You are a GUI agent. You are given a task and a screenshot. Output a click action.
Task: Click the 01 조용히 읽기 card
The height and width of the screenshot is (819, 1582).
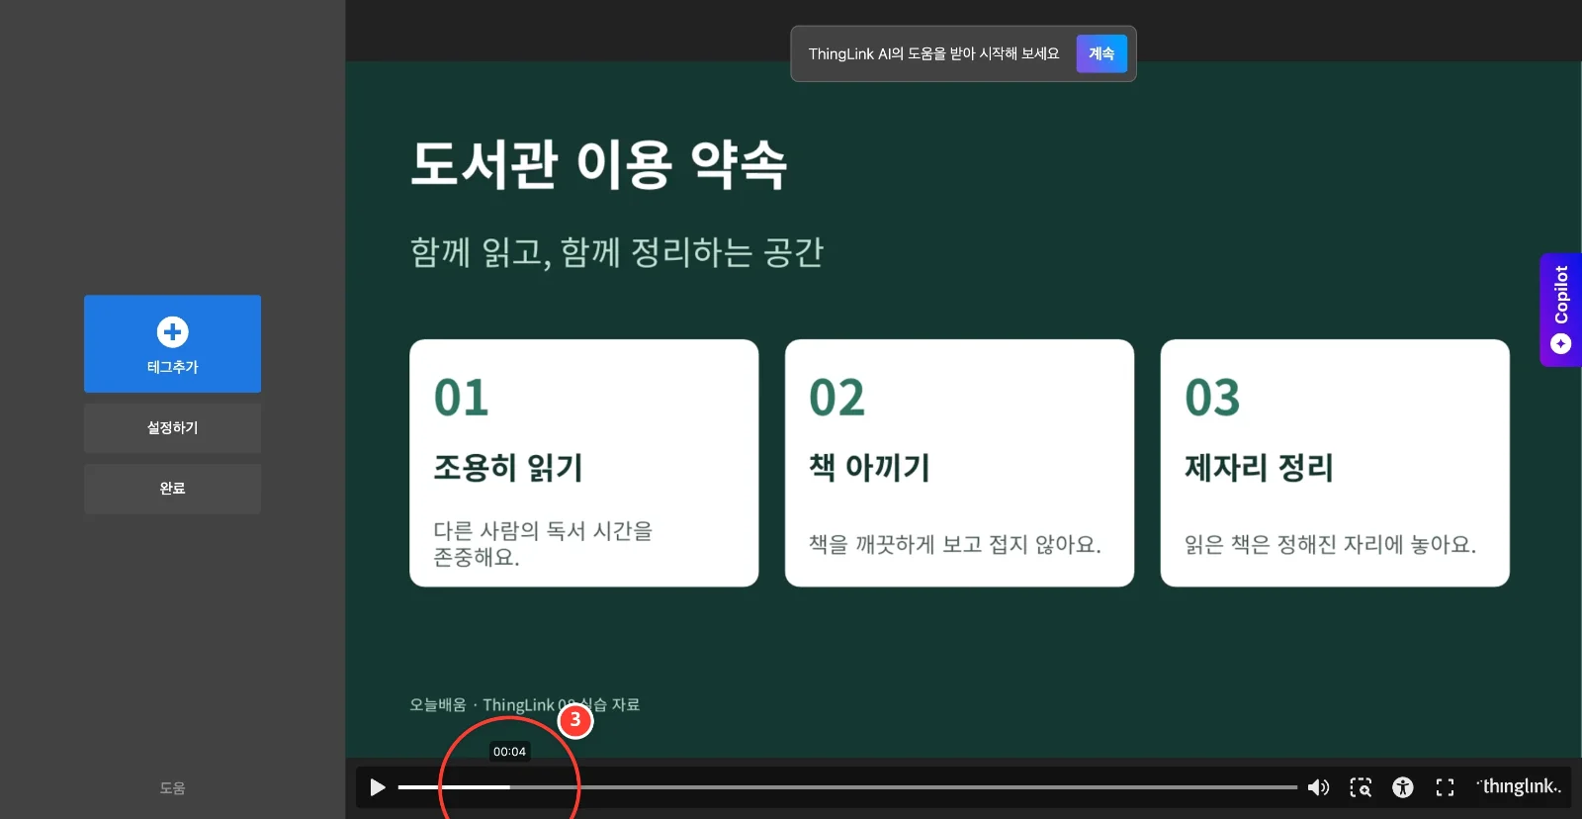coord(584,463)
